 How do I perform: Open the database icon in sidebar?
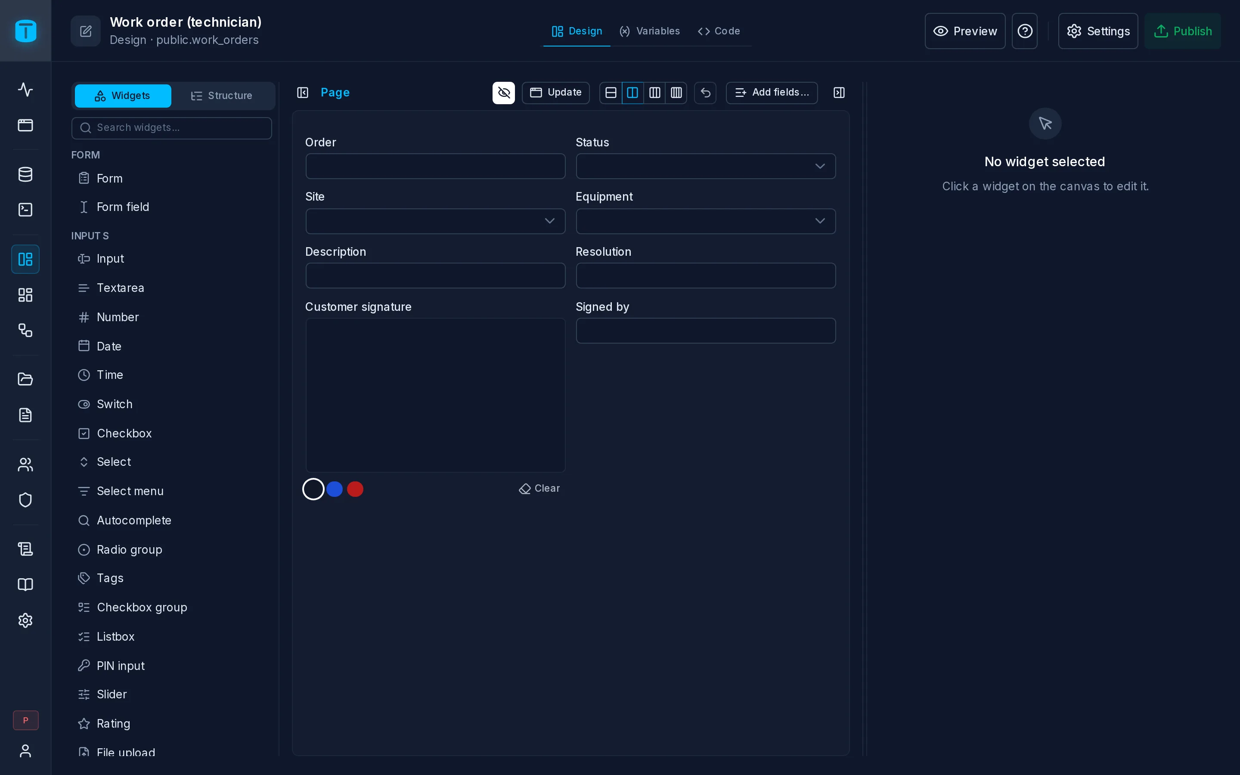pos(25,174)
